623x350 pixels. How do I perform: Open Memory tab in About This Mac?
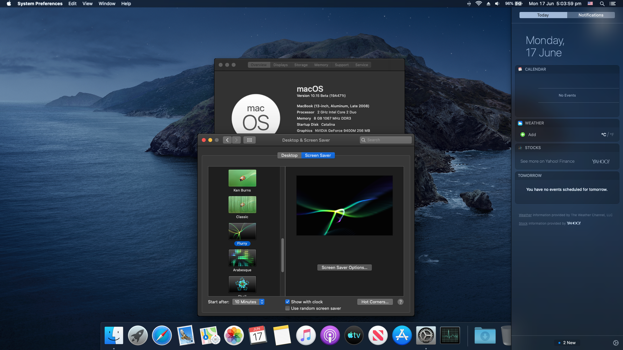pos(321,65)
